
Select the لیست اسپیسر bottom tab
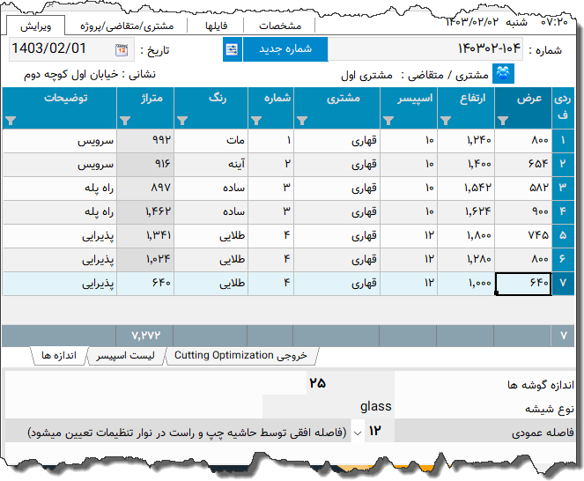pyautogui.click(x=125, y=356)
